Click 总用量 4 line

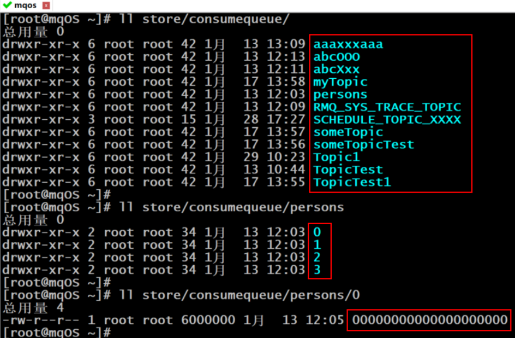pyautogui.click(x=33, y=308)
